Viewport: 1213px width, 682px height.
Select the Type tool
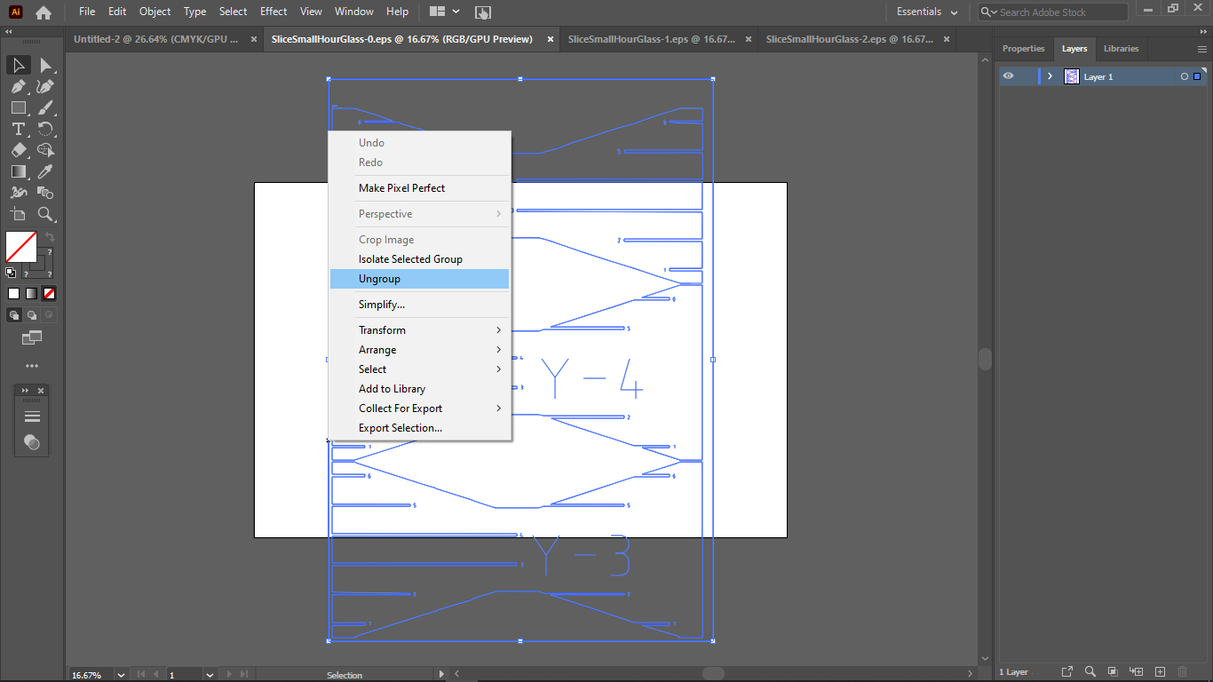pos(18,129)
